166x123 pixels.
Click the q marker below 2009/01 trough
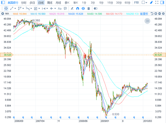[106, 117]
